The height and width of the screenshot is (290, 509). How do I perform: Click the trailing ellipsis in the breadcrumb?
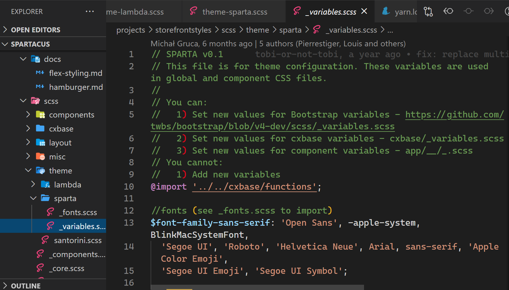tap(390, 30)
